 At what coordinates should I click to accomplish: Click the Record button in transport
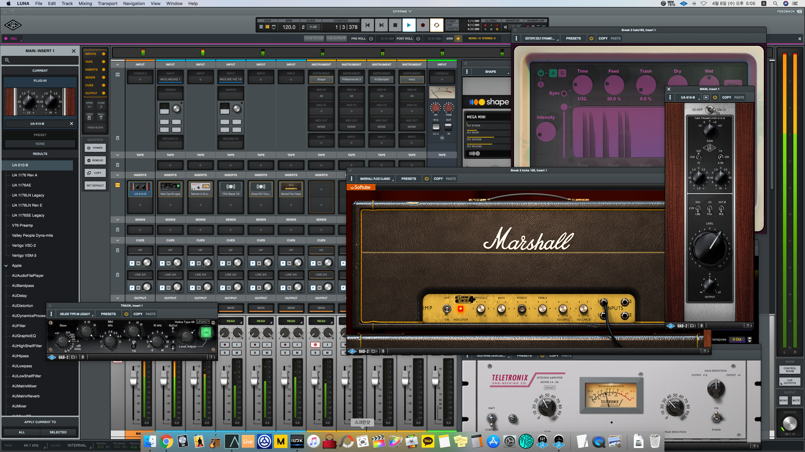click(x=423, y=25)
